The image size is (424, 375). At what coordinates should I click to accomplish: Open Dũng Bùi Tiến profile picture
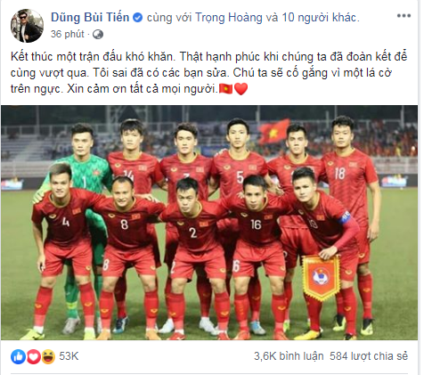point(27,26)
